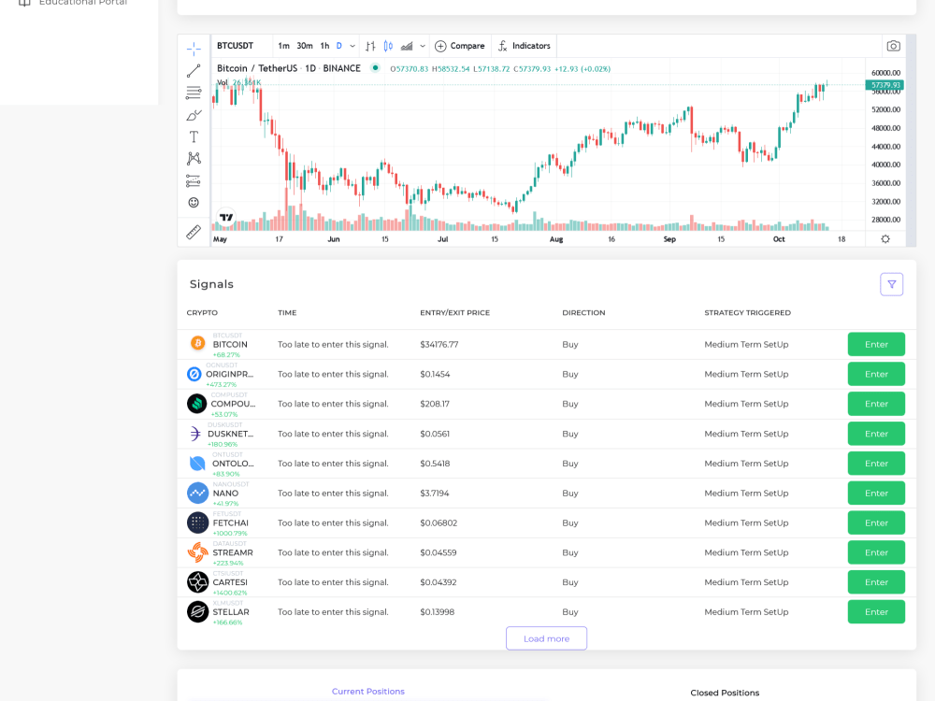Click the ENTRY/EXIT PRICE column header

[x=454, y=312]
